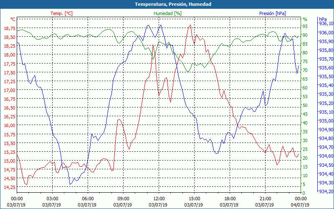Click the 18:00 time axis label
This screenshot has width=334, height=209.
(230, 199)
